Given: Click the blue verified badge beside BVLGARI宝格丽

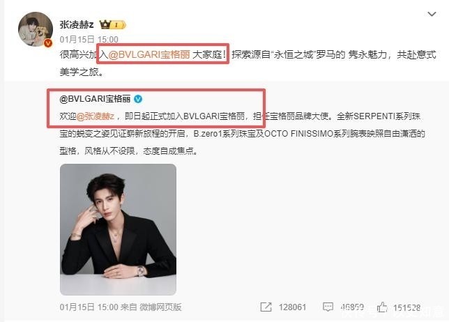Looking at the screenshot, I should 138,99.
